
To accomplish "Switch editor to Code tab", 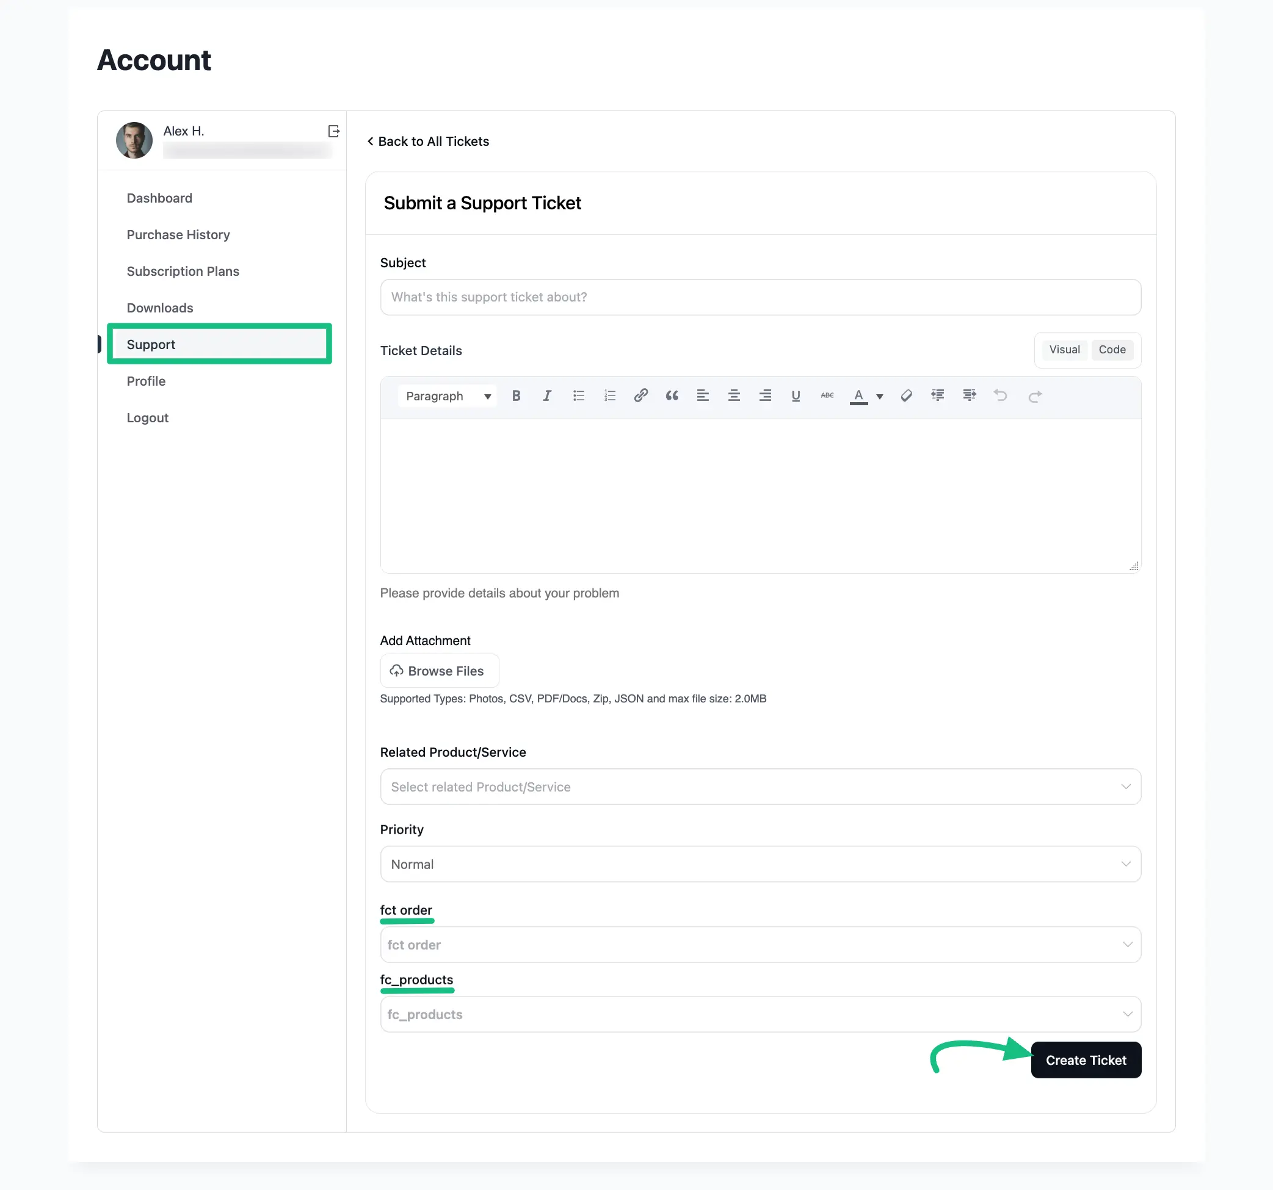I will 1112,350.
